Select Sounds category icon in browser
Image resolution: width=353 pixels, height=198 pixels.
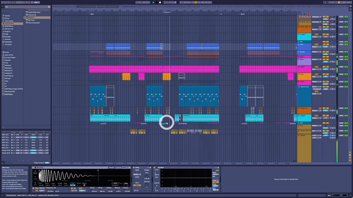click(3, 16)
